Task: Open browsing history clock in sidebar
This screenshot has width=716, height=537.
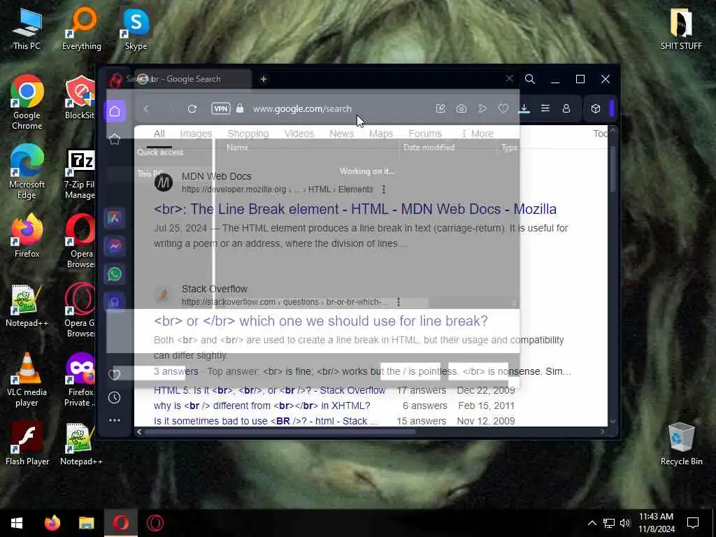Action: click(115, 397)
